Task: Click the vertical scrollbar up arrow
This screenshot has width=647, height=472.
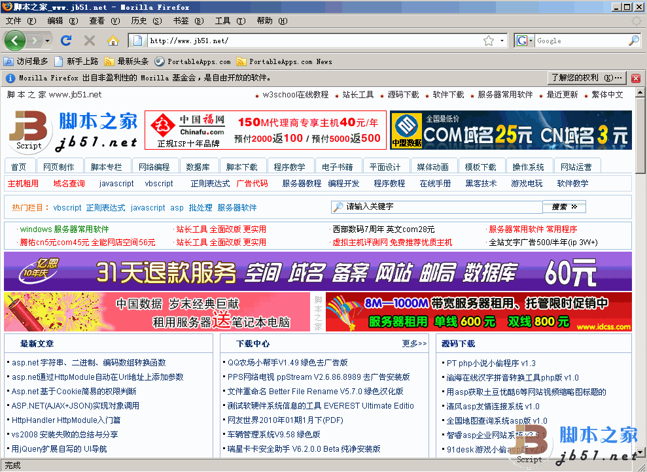Action: coord(640,92)
